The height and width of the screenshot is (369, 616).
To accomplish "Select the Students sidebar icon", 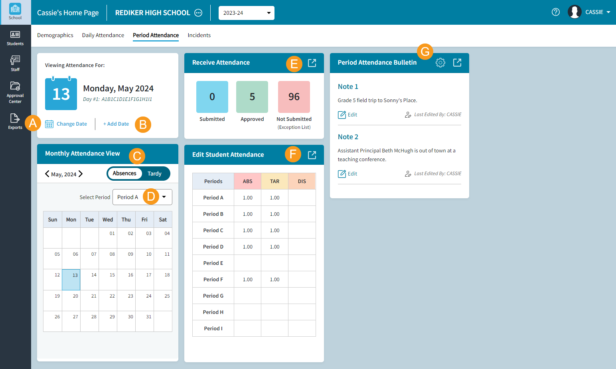I will pos(15,37).
